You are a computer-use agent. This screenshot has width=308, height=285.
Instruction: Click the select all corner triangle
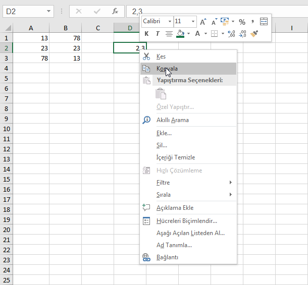(x=8, y=28)
